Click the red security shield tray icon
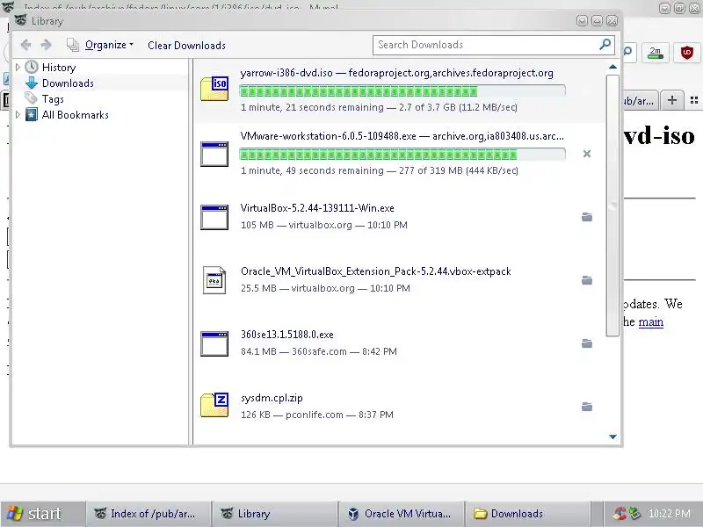703x527 pixels. 620,514
